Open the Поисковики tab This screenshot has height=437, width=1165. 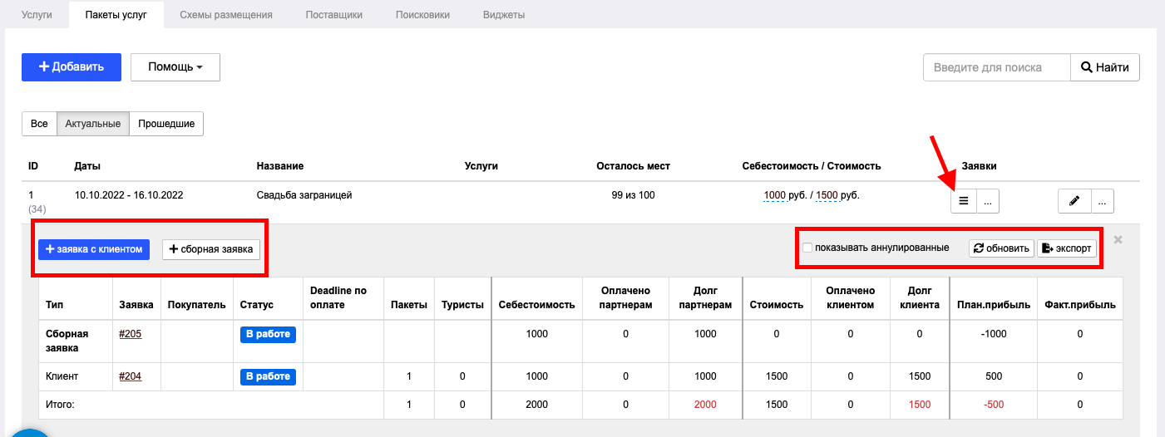422,15
